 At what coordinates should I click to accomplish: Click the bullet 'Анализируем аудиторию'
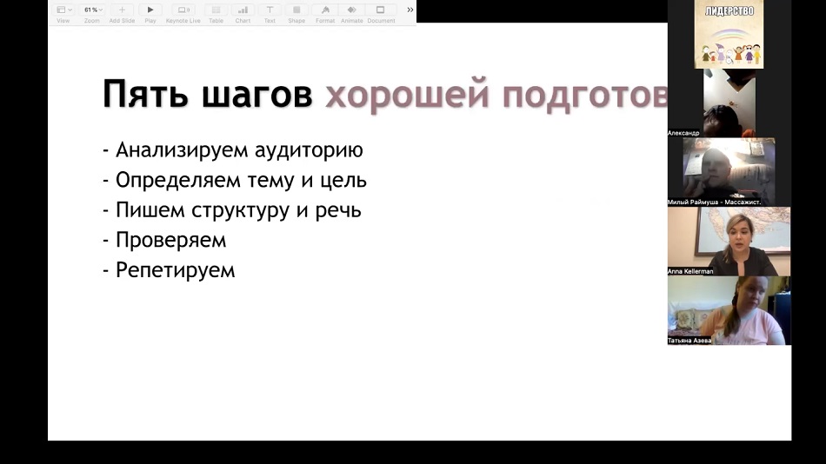(239, 150)
